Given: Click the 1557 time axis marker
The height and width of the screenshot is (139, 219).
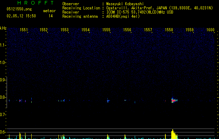Looking at the screenshot, I should [x=148, y=30].
